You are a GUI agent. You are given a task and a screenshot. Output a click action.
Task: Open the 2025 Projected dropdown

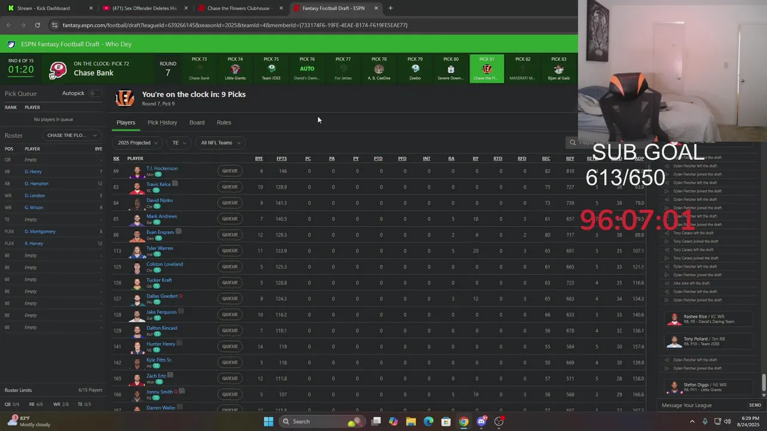click(138, 142)
